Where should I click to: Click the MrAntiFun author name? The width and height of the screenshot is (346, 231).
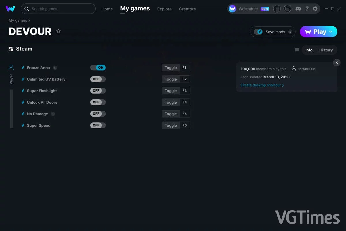point(307,69)
